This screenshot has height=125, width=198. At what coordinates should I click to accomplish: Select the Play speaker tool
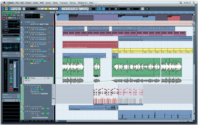pyautogui.click(x=85, y=9)
